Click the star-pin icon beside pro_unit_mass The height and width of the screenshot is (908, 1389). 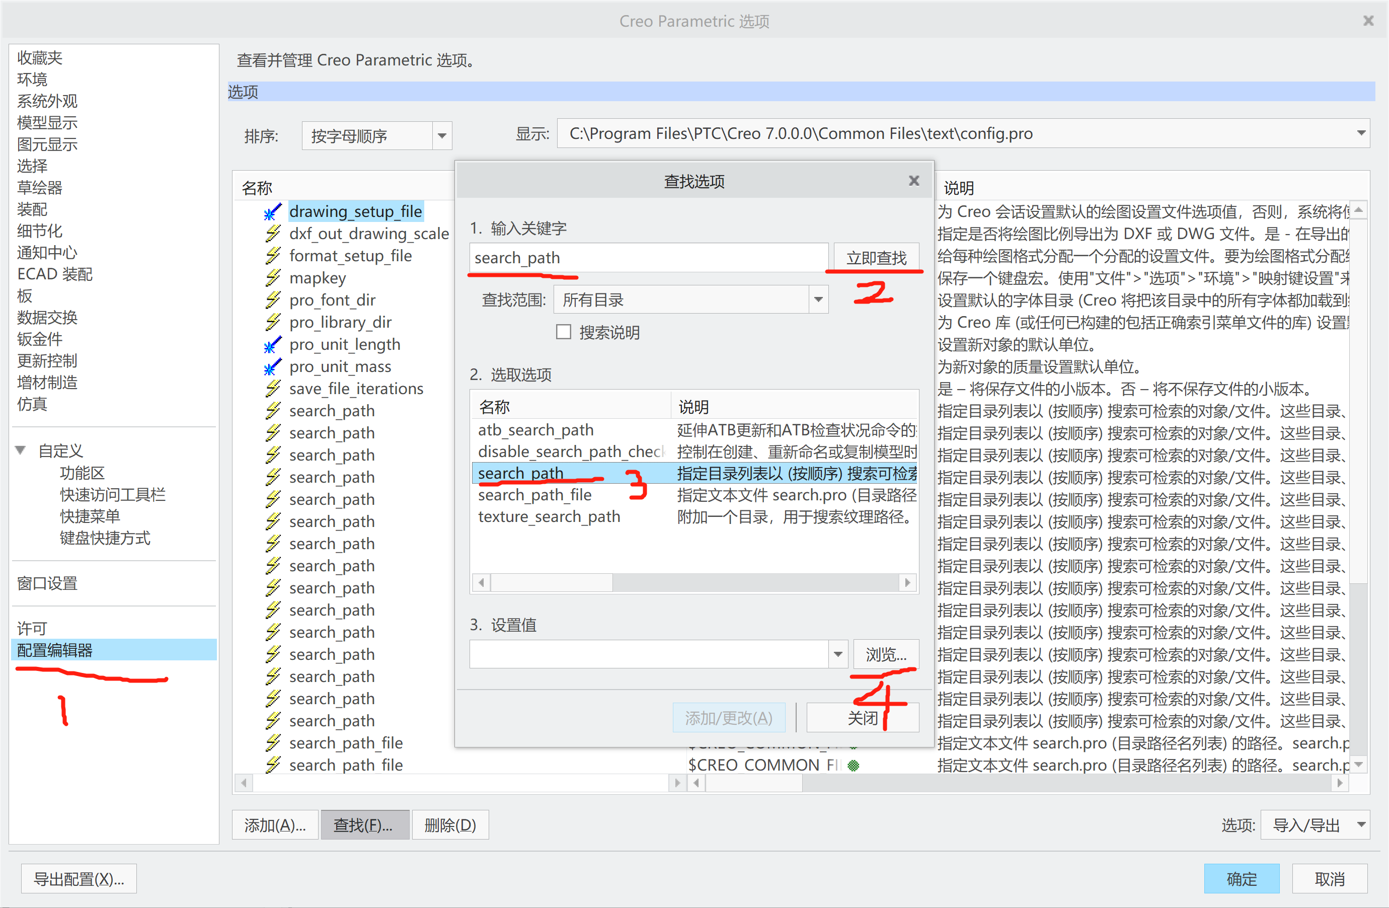(272, 367)
